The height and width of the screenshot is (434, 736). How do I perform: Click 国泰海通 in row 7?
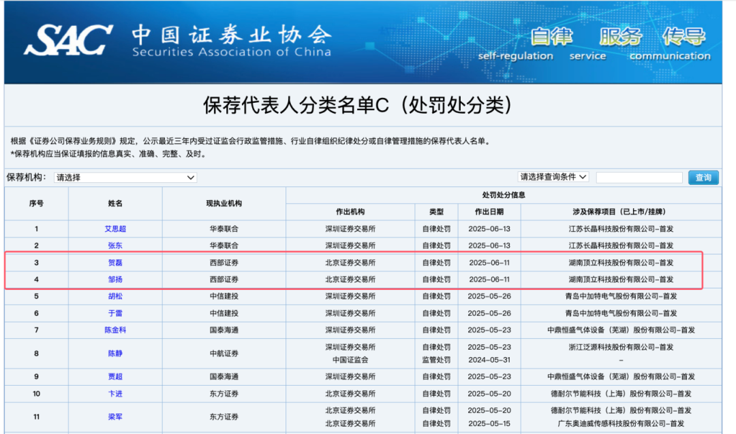point(224,330)
